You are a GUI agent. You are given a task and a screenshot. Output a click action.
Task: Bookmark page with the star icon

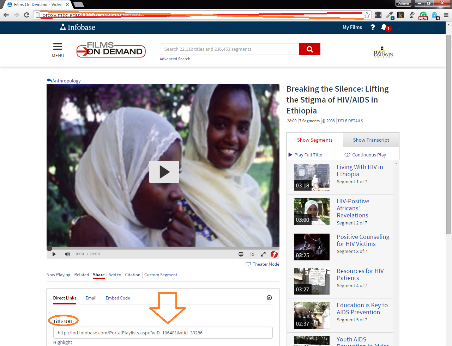point(367,15)
